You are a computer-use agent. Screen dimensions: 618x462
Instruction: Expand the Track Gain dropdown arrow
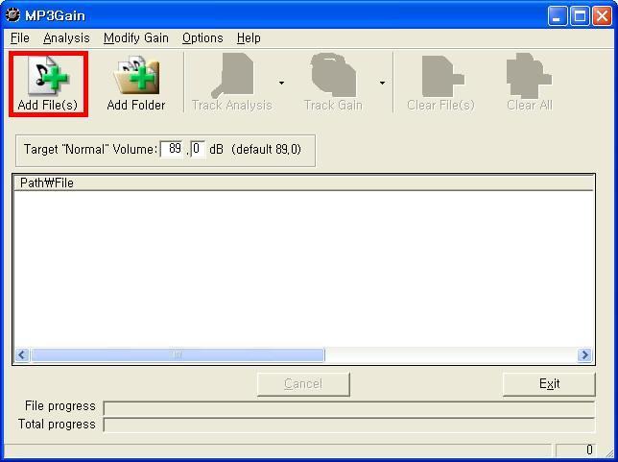(382, 83)
